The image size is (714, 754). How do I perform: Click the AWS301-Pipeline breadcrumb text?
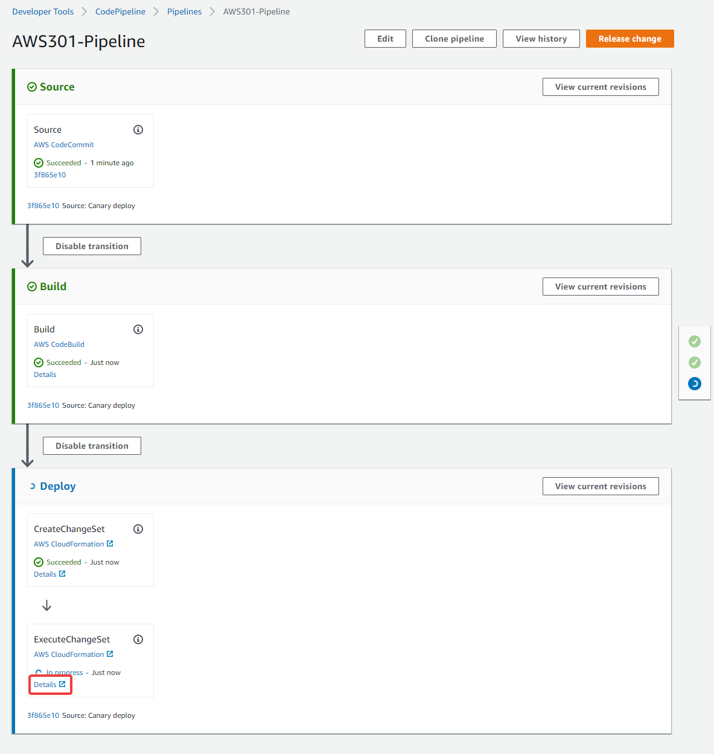coord(257,11)
